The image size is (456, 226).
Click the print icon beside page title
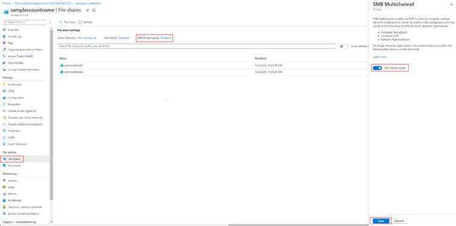(x=94, y=10)
